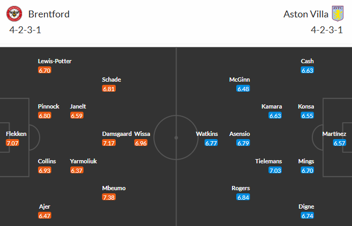Select goalkeeper Flekken's 7.07 rating
The width and height of the screenshot is (352, 226).
[x=13, y=143]
